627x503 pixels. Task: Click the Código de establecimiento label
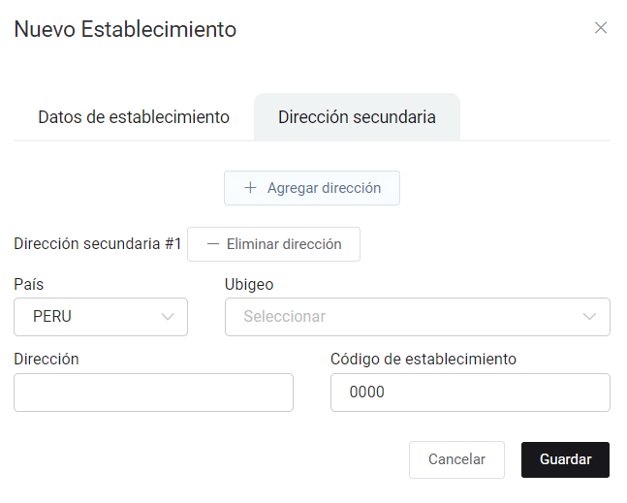pos(423,359)
